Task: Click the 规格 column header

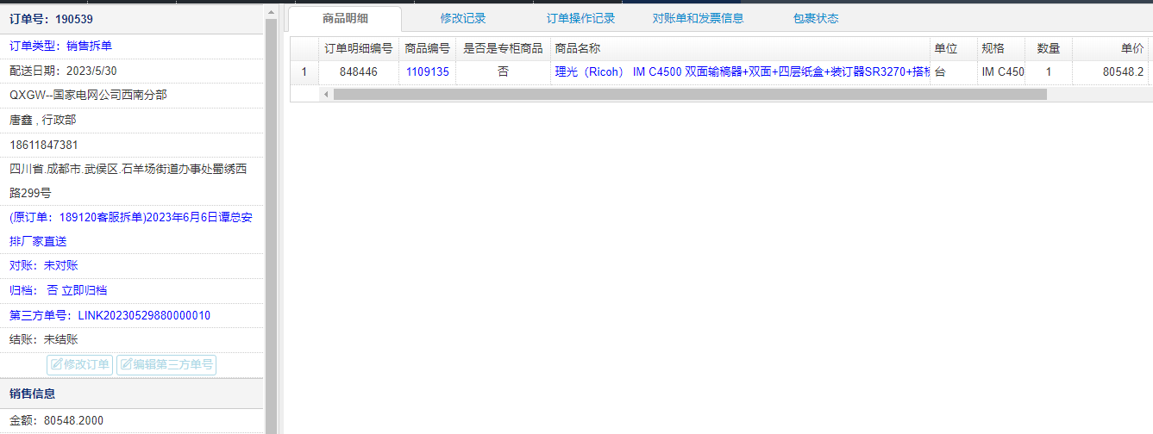Action: click(1000, 49)
